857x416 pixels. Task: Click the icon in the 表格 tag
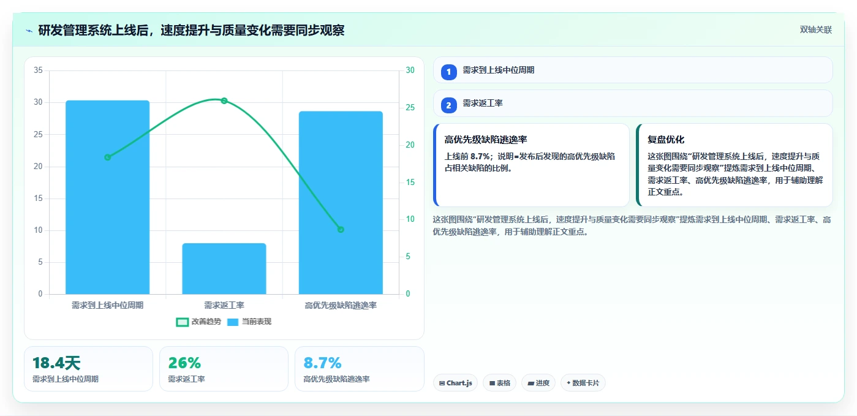point(492,383)
